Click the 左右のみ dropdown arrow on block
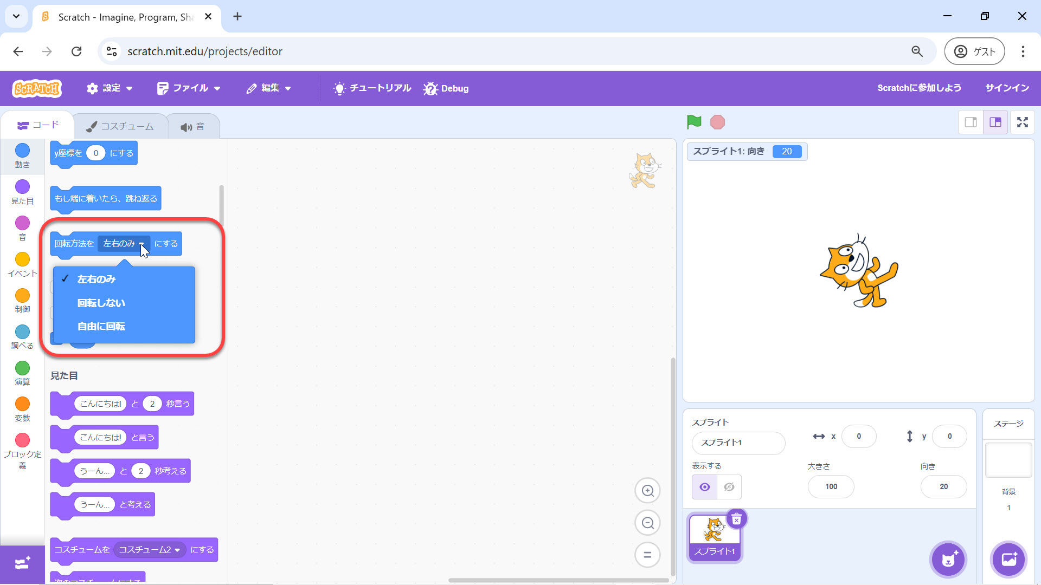The height and width of the screenshot is (585, 1041). click(142, 244)
